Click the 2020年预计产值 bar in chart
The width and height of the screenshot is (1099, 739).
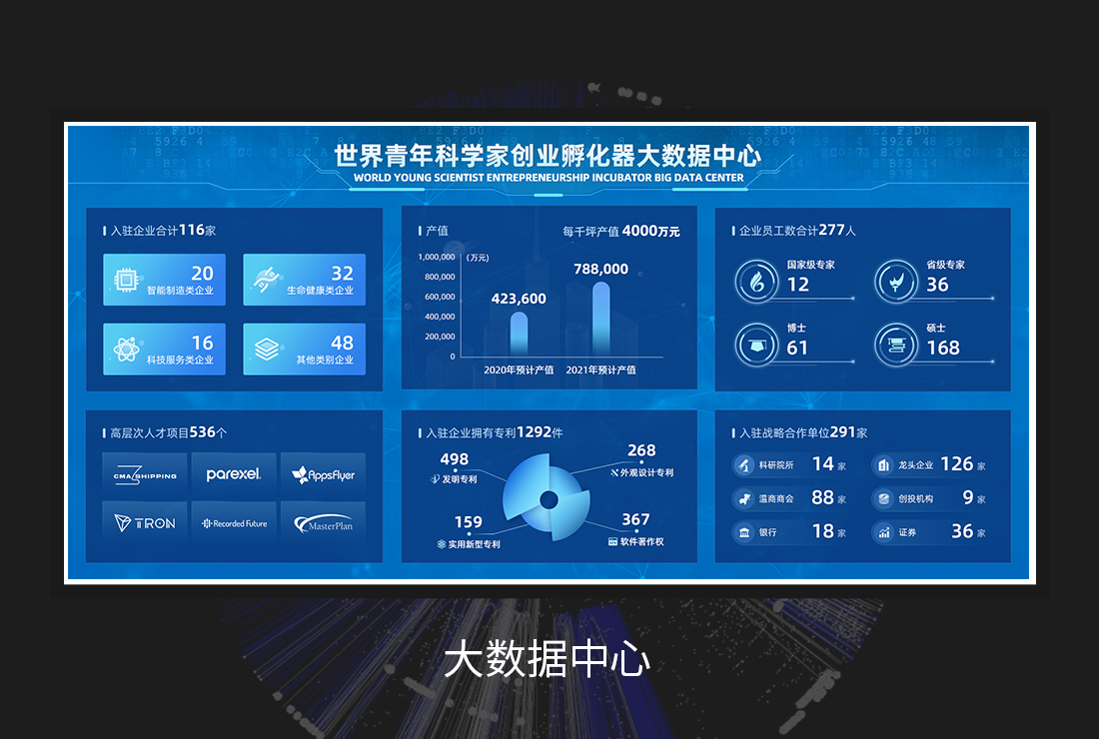point(519,334)
